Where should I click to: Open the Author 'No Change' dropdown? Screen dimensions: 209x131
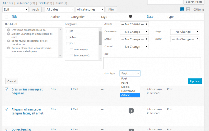pyautogui.click(x=134, y=24)
